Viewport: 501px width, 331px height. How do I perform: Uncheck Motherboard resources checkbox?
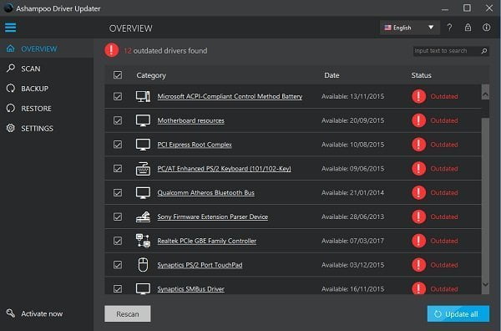118,120
